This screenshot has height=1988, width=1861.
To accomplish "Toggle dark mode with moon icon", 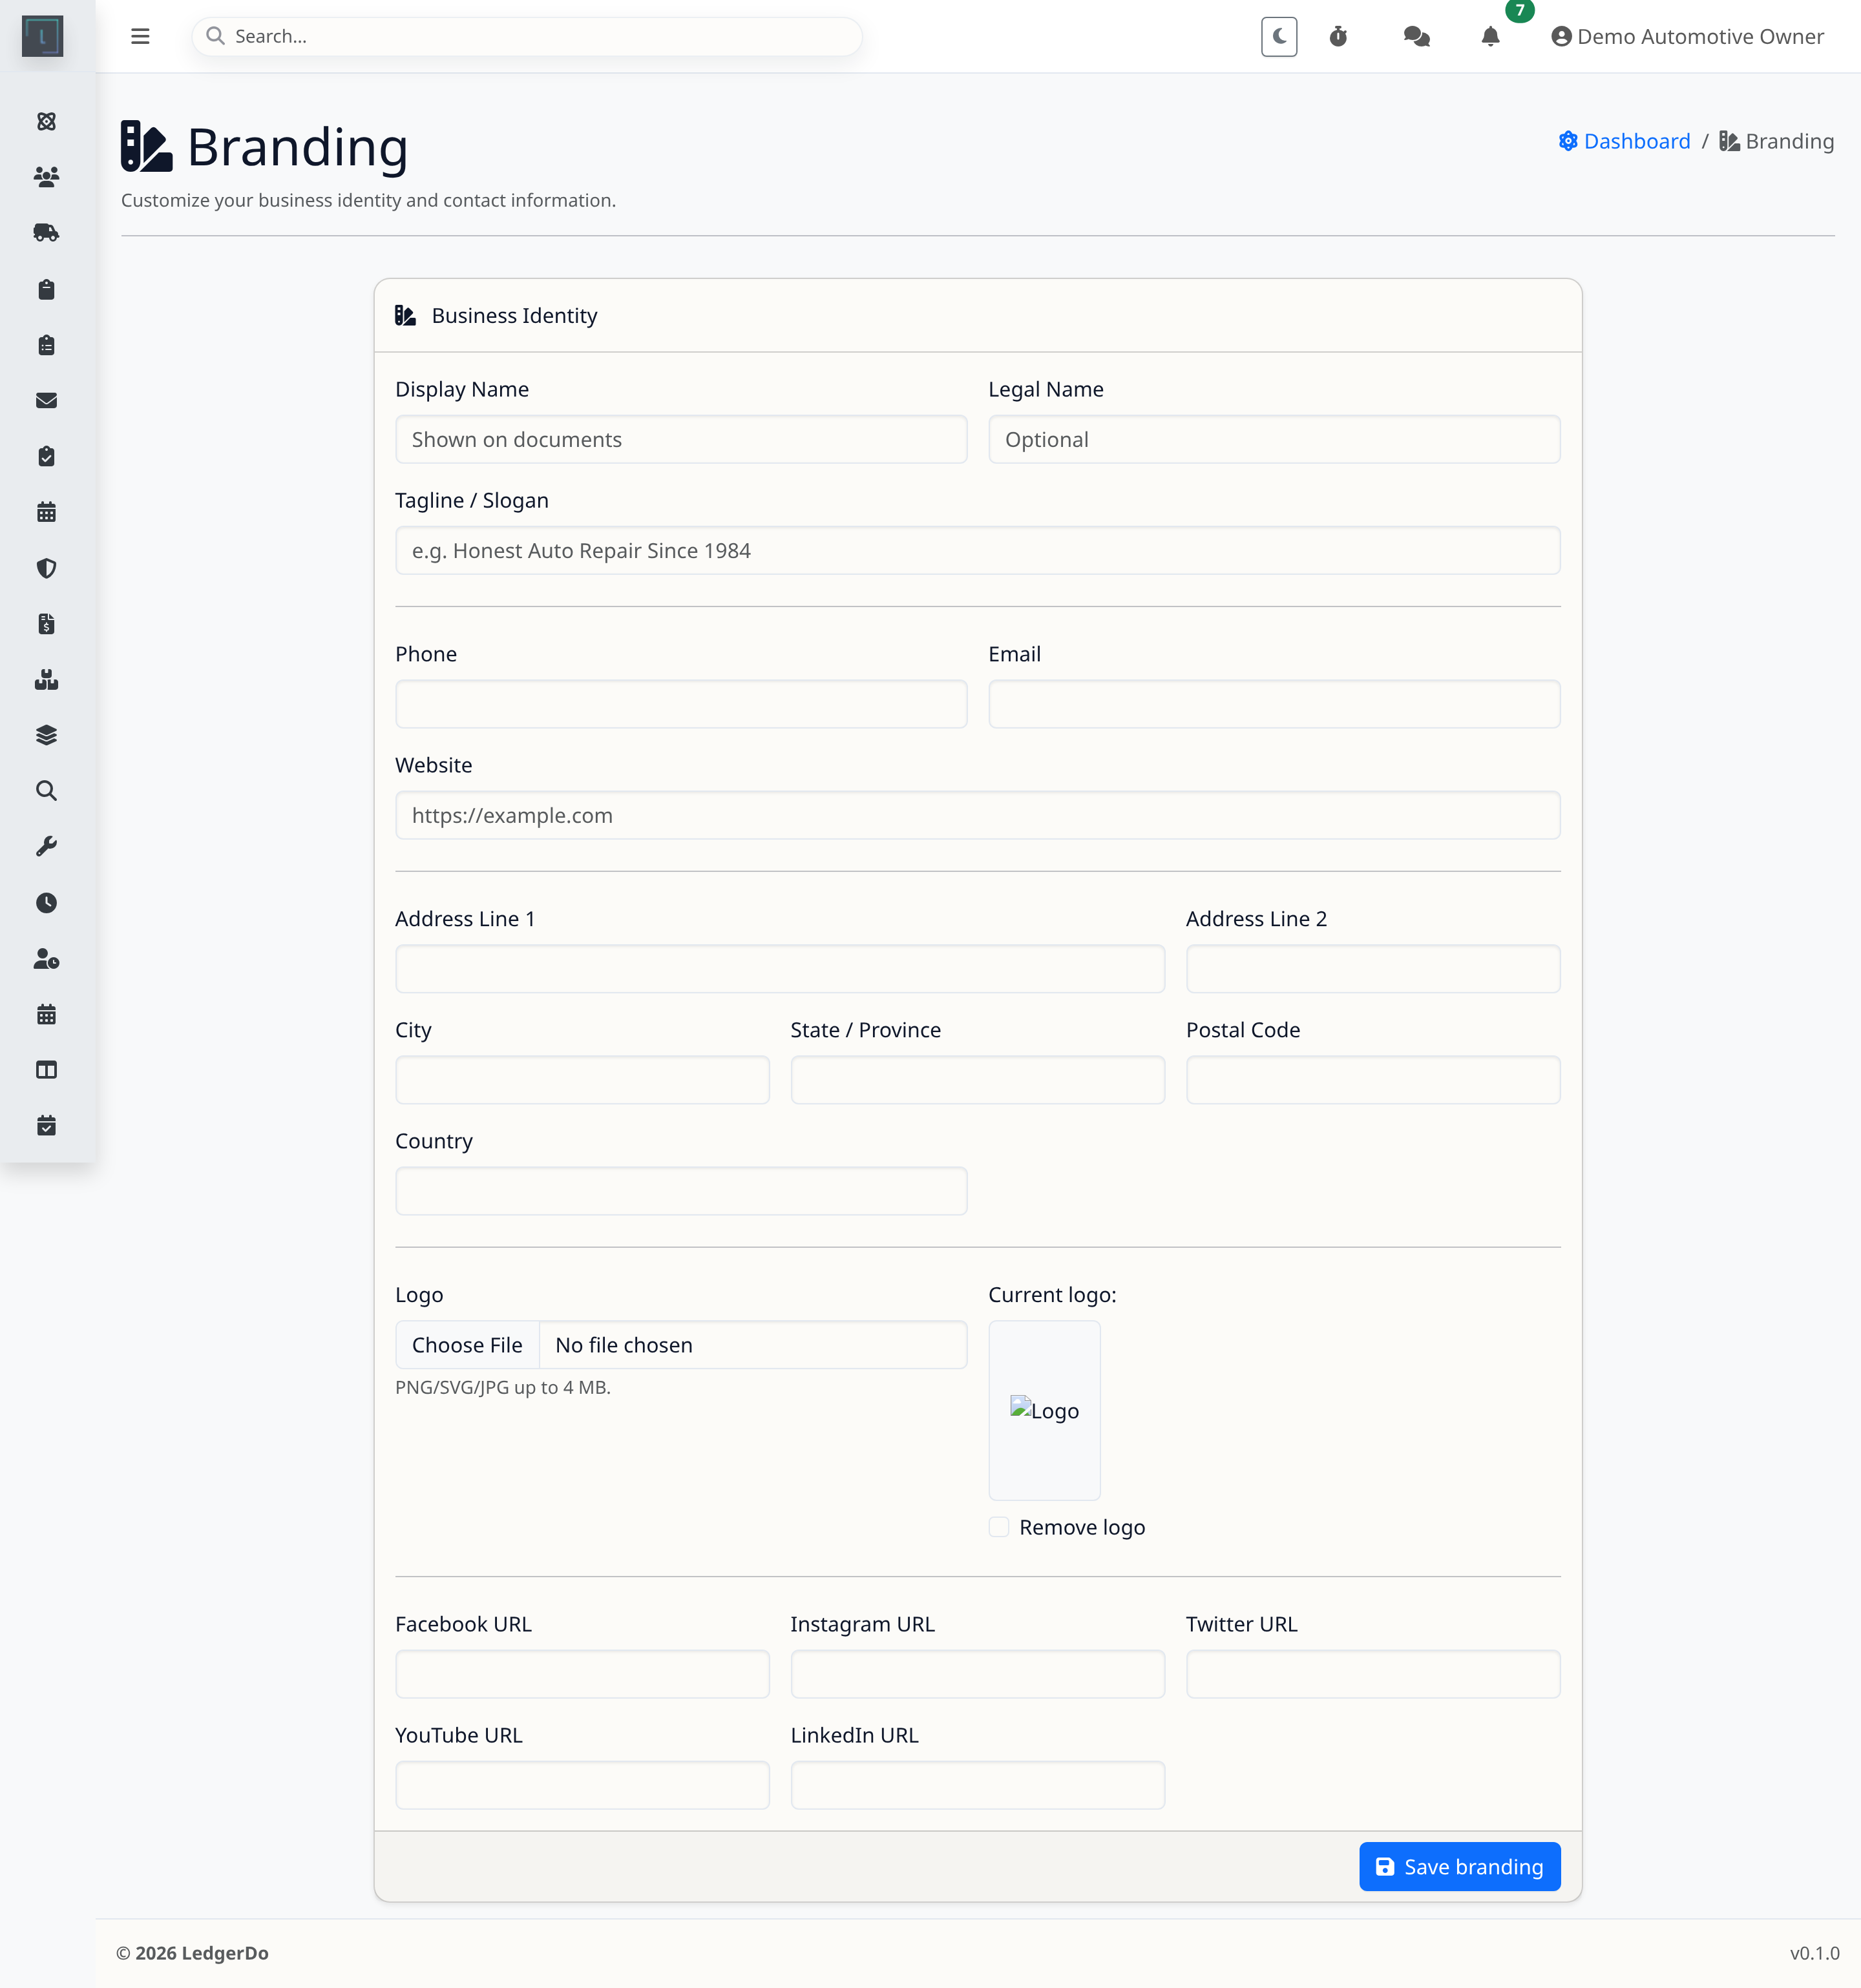I will [x=1279, y=36].
